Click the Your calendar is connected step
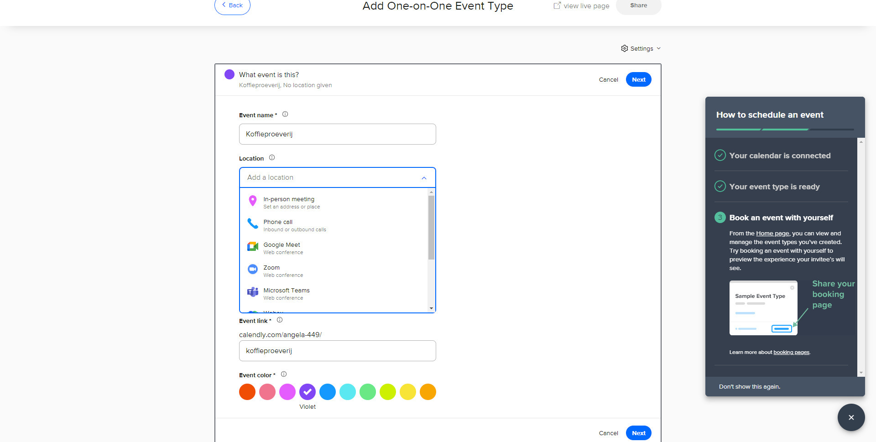The image size is (876, 442). click(x=780, y=156)
